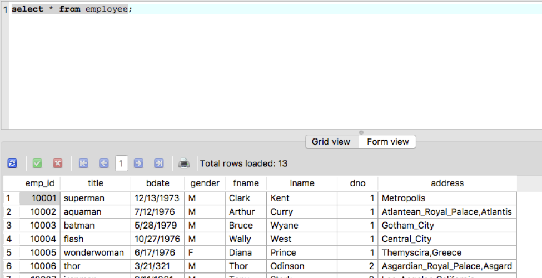Jump to last page of results

[x=158, y=163]
